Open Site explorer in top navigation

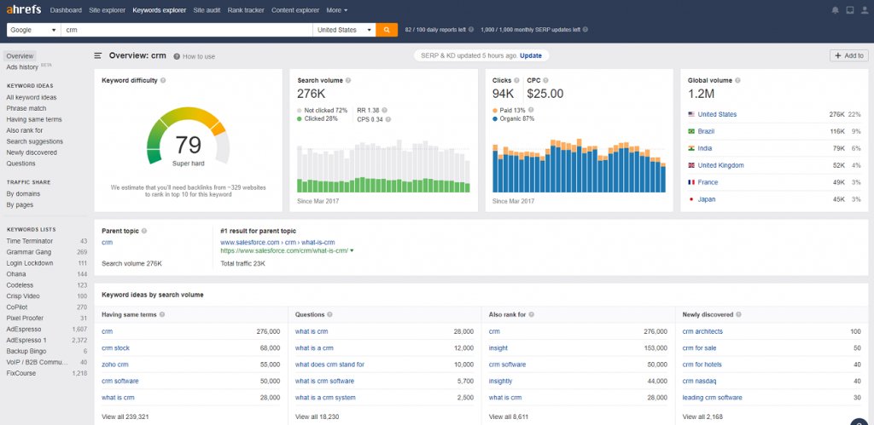pyautogui.click(x=107, y=10)
